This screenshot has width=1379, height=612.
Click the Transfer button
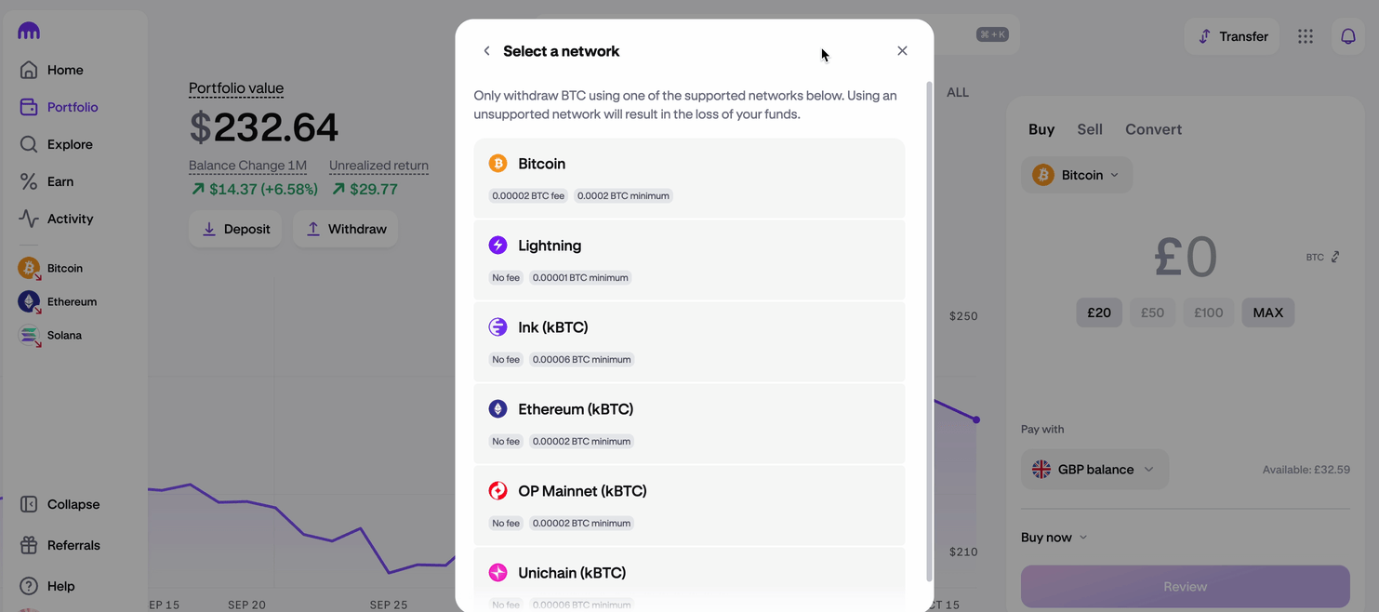tap(1232, 35)
